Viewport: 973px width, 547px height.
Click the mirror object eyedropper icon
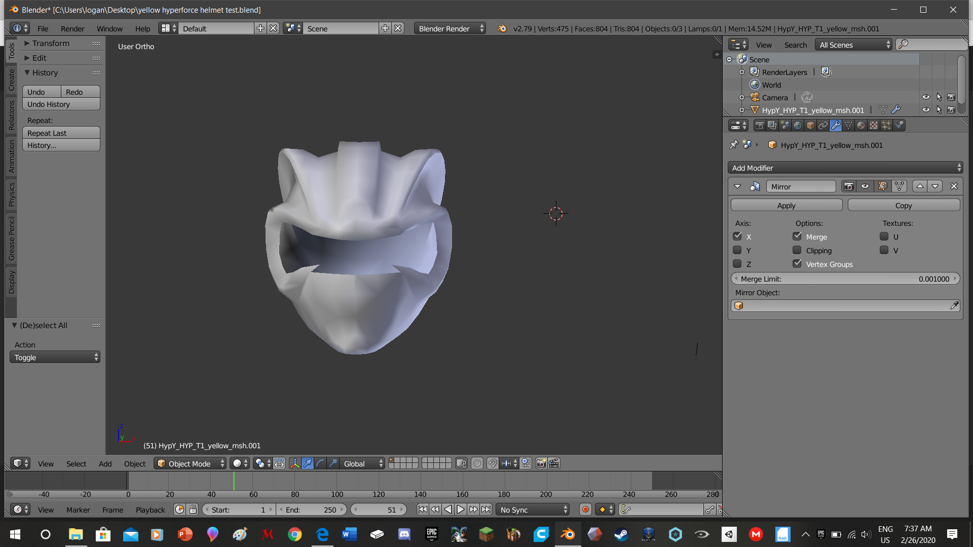coord(954,306)
